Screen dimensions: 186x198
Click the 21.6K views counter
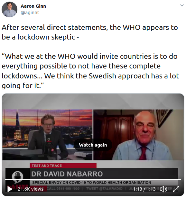tap(31, 189)
